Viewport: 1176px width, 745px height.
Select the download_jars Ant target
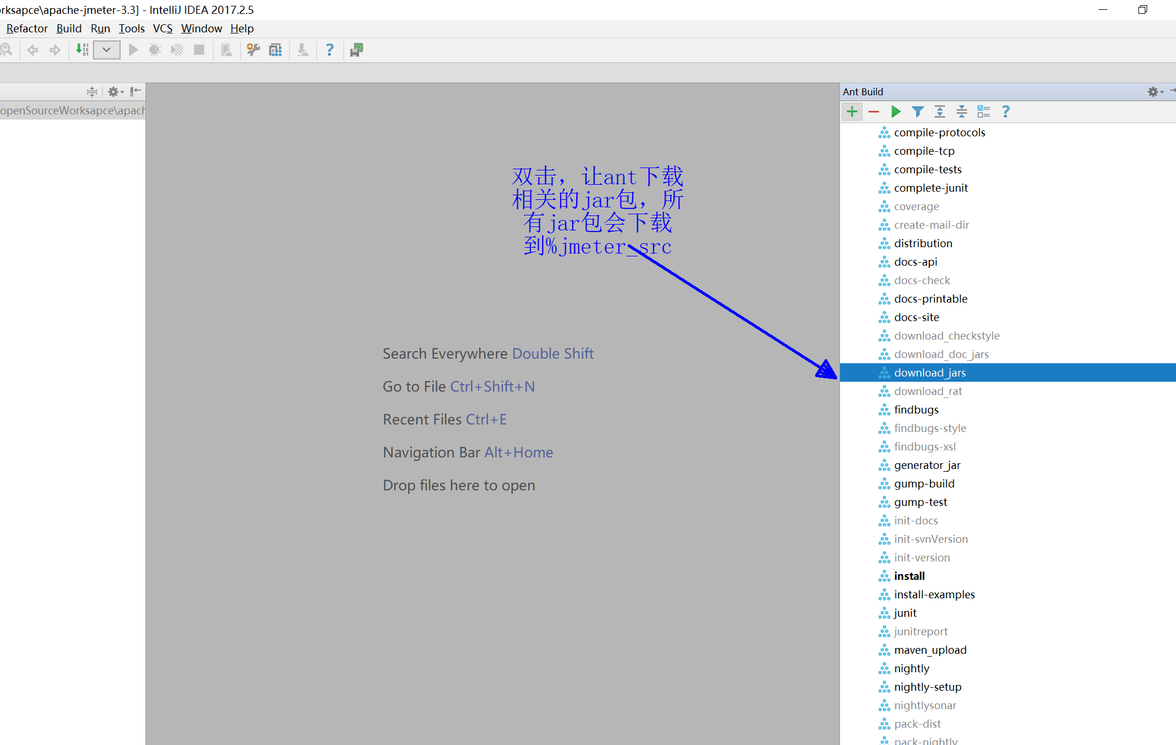coord(929,372)
